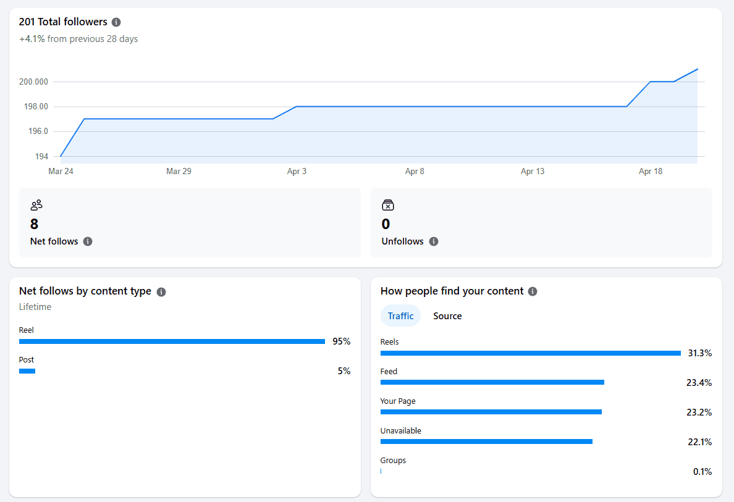Screen dimensions: 734x502
Task: Switch to the Source tab
Action: pyautogui.click(x=447, y=316)
